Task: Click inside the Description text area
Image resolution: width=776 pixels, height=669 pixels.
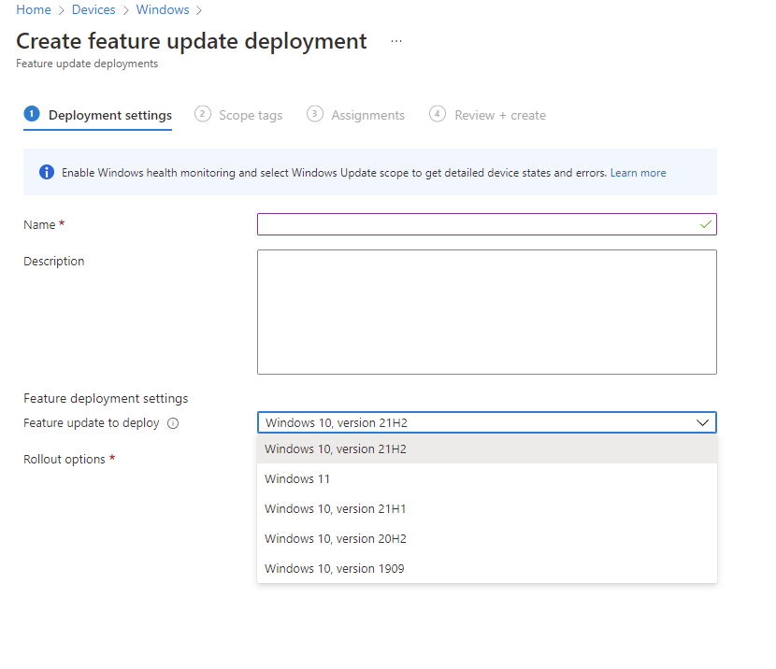Action: coord(487,312)
